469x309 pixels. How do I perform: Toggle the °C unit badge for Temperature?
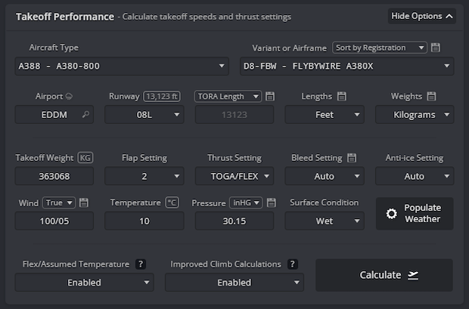[x=172, y=202]
